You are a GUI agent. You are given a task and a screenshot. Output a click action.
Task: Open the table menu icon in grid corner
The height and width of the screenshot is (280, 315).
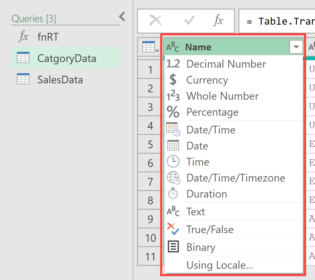pos(150,47)
